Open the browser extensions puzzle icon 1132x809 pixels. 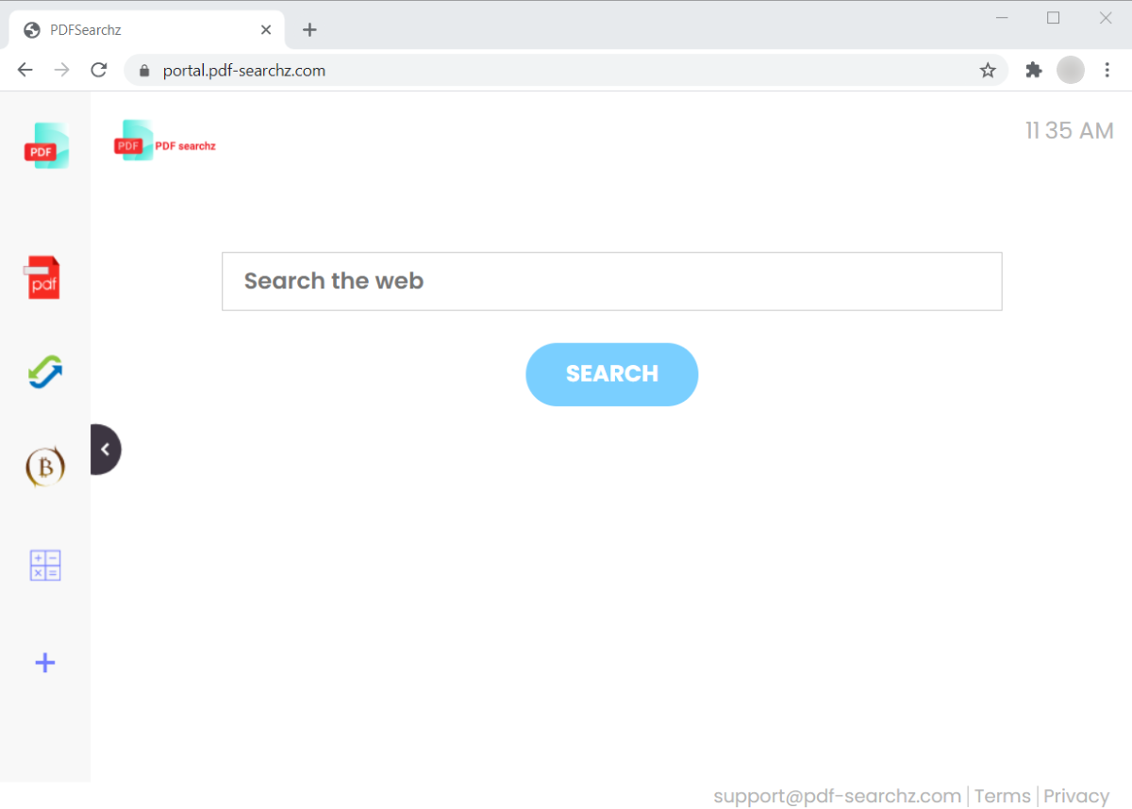(1033, 70)
